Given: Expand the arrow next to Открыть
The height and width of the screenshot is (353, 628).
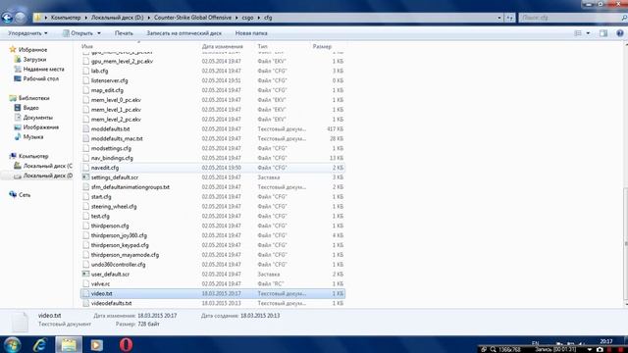Looking at the screenshot, I should [x=99, y=33].
